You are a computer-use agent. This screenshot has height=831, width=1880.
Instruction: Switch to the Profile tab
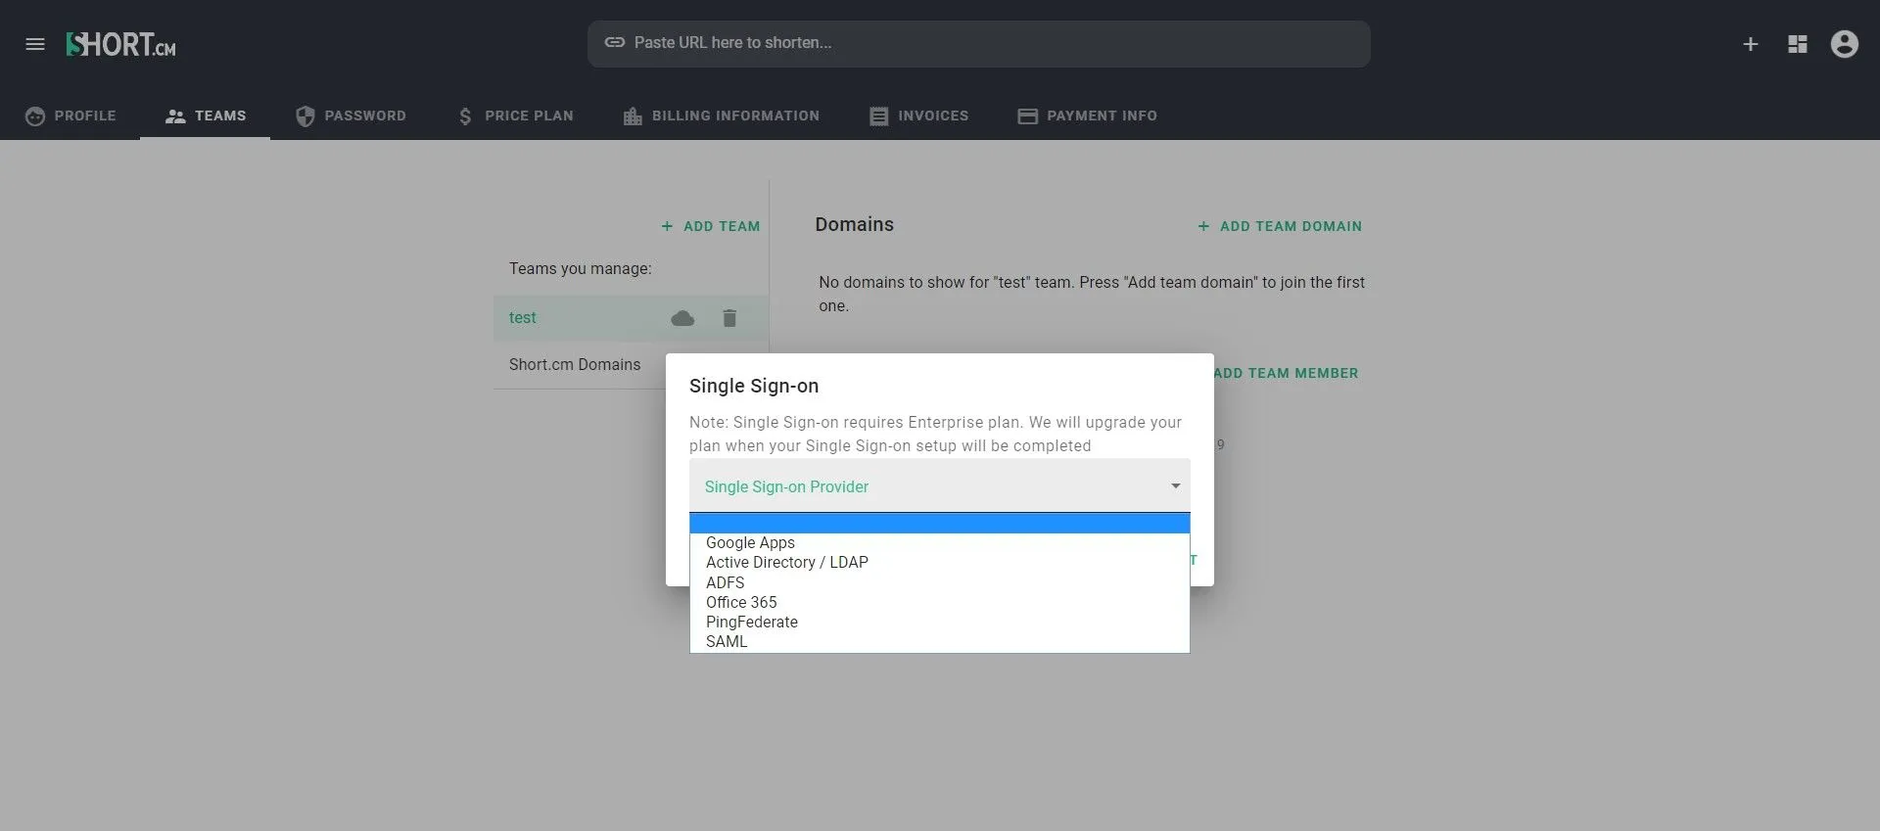coord(70,115)
